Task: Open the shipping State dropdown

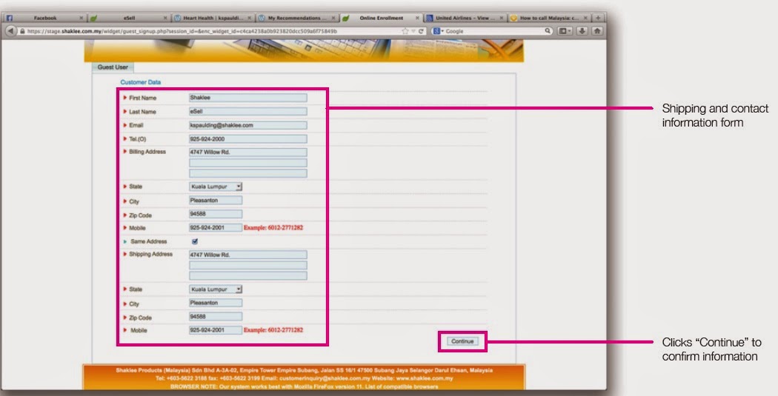Action: [216, 289]
